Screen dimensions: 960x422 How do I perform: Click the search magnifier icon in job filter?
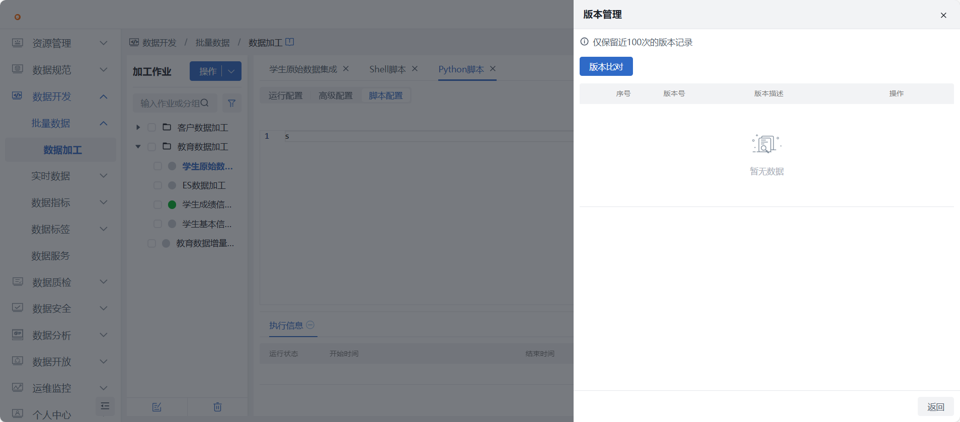click(205, 102)
